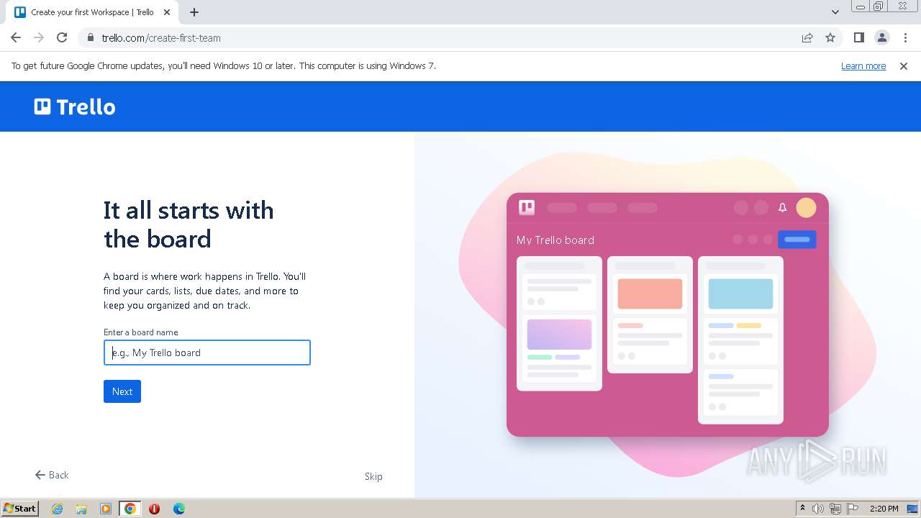Open the Learn more link
The height and width of the screenshot is (518, 921).
pyautogui.click(x=863, y=66)
